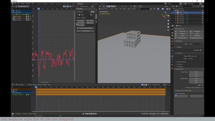Open the Physics properties tab icon
Viewport: 215px width, 121px height.
[172, 56]
